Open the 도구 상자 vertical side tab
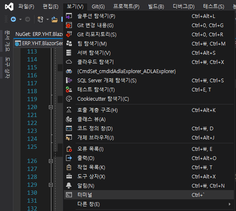 pos(7,68)
